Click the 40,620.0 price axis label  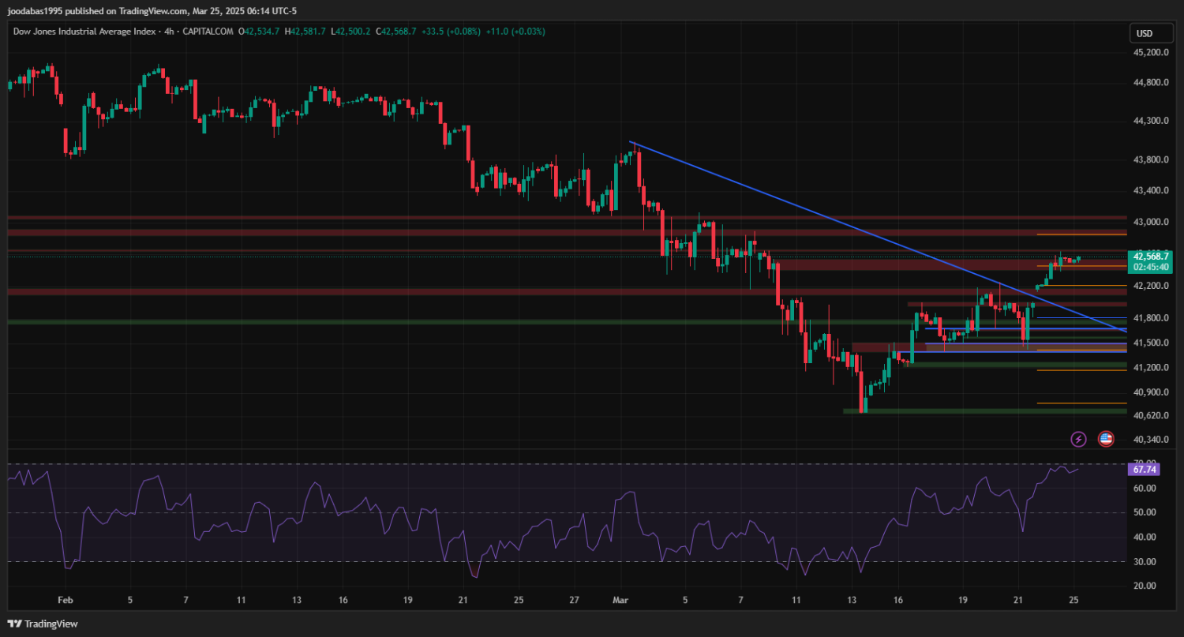1150,415
